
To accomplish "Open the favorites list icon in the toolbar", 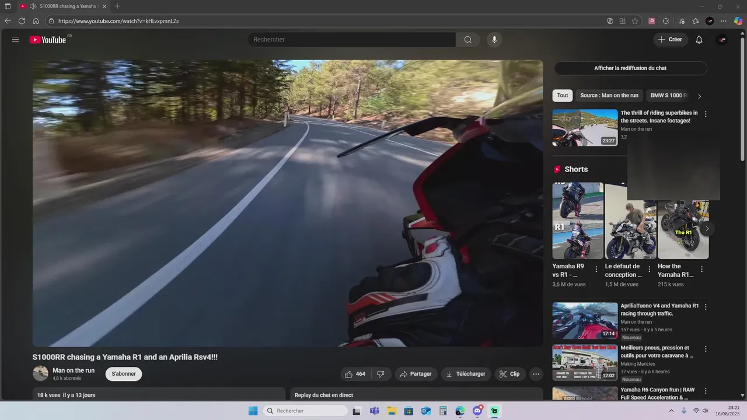I will click(x=696, y=21).
